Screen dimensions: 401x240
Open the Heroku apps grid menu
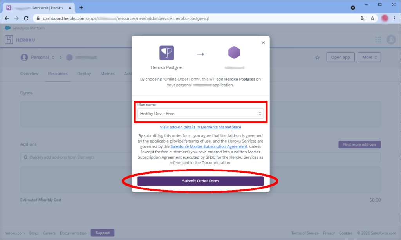[x=378, y=40]
